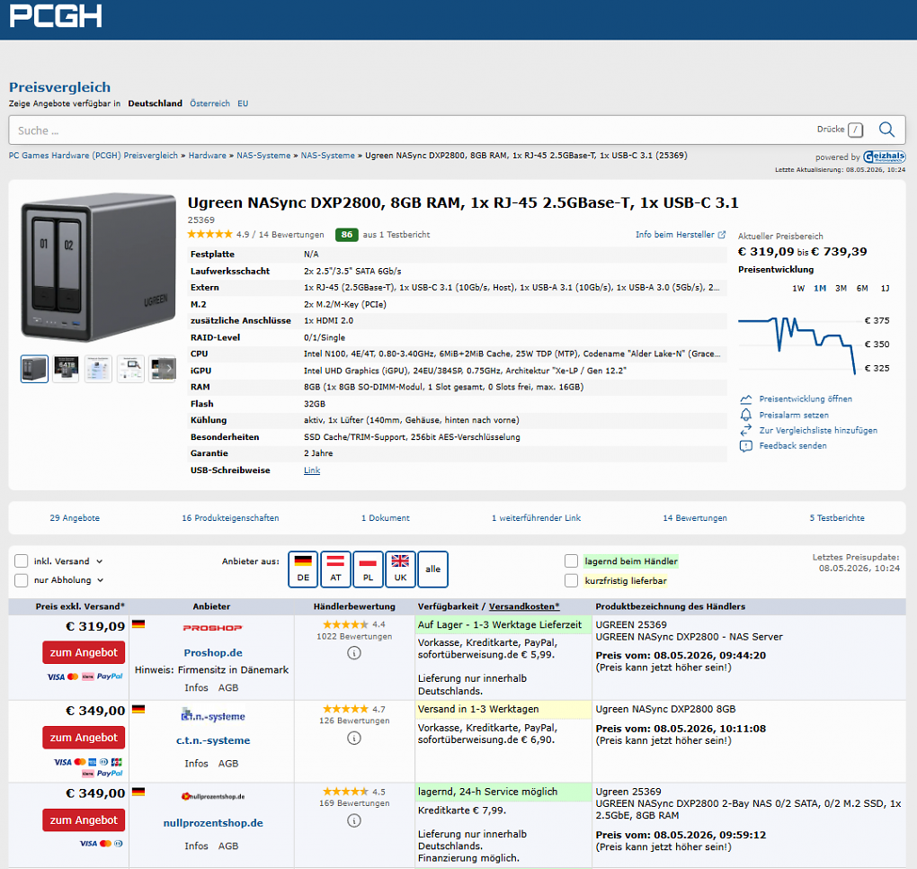The height and width of the screenshot is (869, 917).
Task: Select the DE flag vendor filter
Action: (x=303, y=569)
